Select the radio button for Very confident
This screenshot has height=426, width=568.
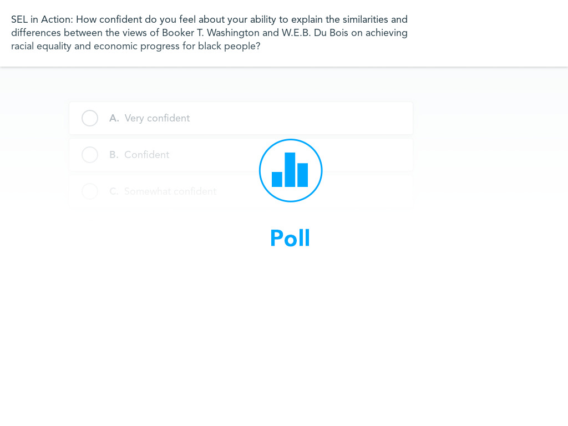pos(90,118)
